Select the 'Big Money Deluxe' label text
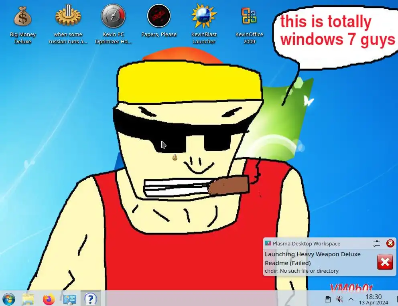 (x=22, y=38)
